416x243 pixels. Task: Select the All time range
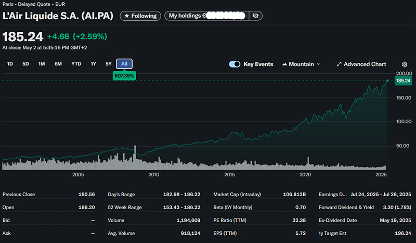coord(124,63)
